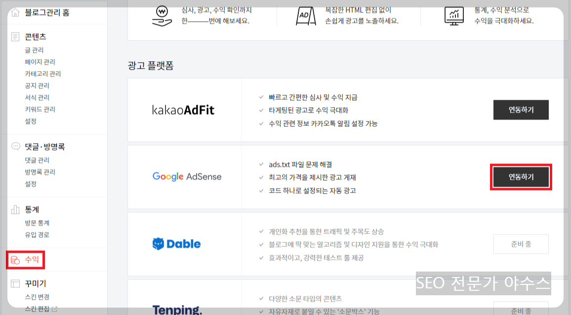Click text 다양한 소문 타입의 콘텐츠
This screenshot has height=315, width=571.
305,299
